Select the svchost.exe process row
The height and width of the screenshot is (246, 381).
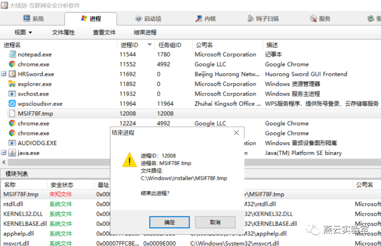click(x=191, y=94)
